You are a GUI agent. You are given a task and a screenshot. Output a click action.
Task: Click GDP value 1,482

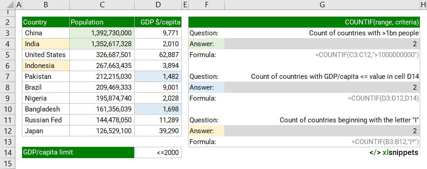(x=158, y=77)
